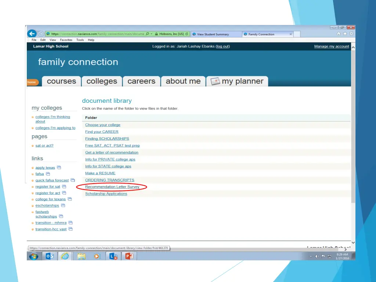This screenshot has width=376, height=282.
Task: Close the Family Connection browser tab
Action: (x=291, y=34)
